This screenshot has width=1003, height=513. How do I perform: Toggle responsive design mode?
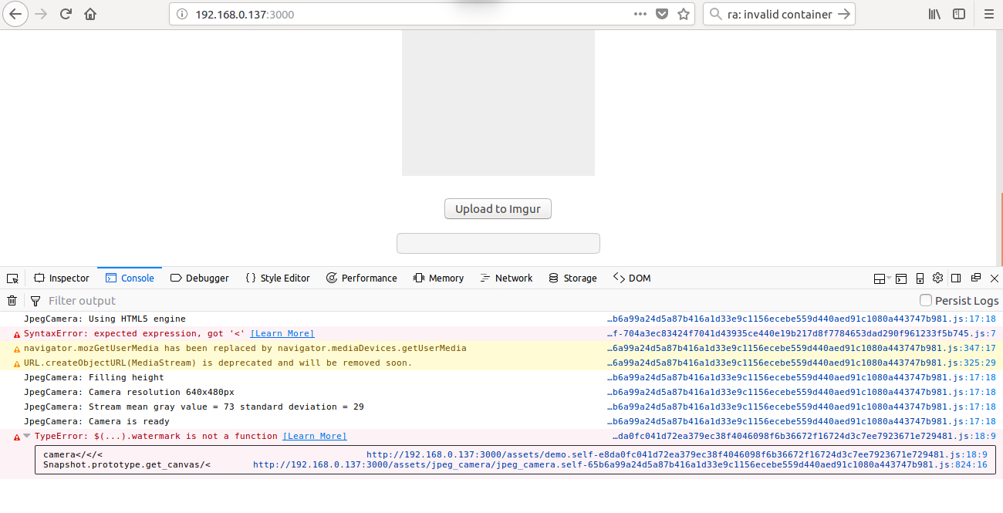point(918,278)
